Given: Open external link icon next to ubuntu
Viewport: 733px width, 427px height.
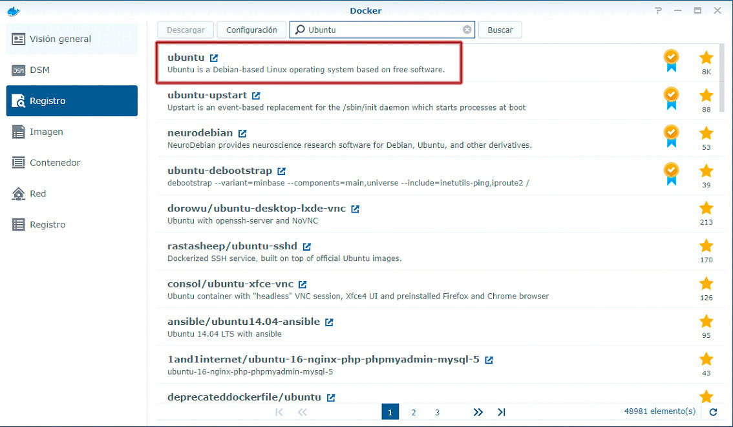Looking at the screenshot, I should click(214, 58).
